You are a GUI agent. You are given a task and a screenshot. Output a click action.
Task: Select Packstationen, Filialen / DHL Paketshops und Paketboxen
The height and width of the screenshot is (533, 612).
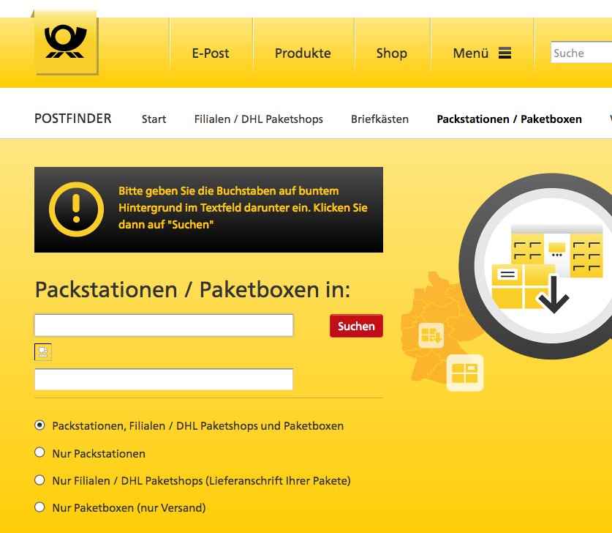click(39, 425)
